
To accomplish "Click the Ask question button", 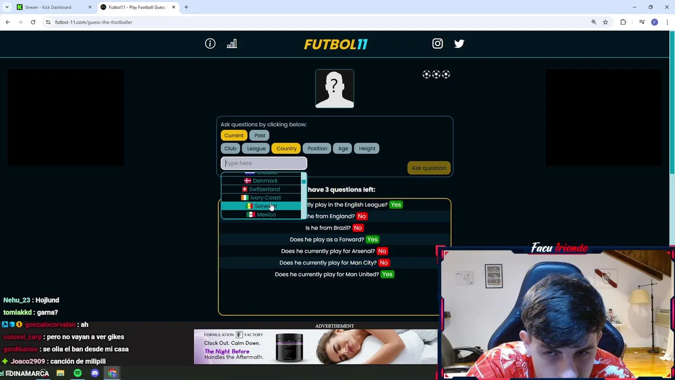I will 429,168.
